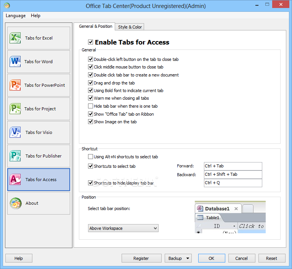The image size is (292, 269).
Task: Click the Cancel button
Action: tap(242, 258)
